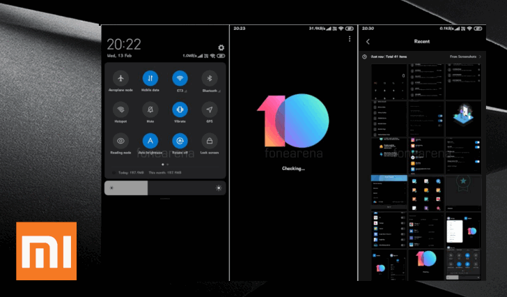This screenshot has width=507, height=297.
Task: Click the MIUI 10 logo
Action: (293, 121)
